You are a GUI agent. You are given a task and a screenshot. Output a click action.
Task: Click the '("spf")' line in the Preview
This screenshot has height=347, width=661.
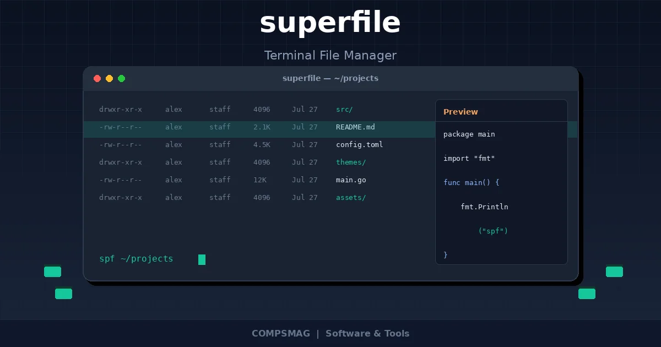[493, 231]
